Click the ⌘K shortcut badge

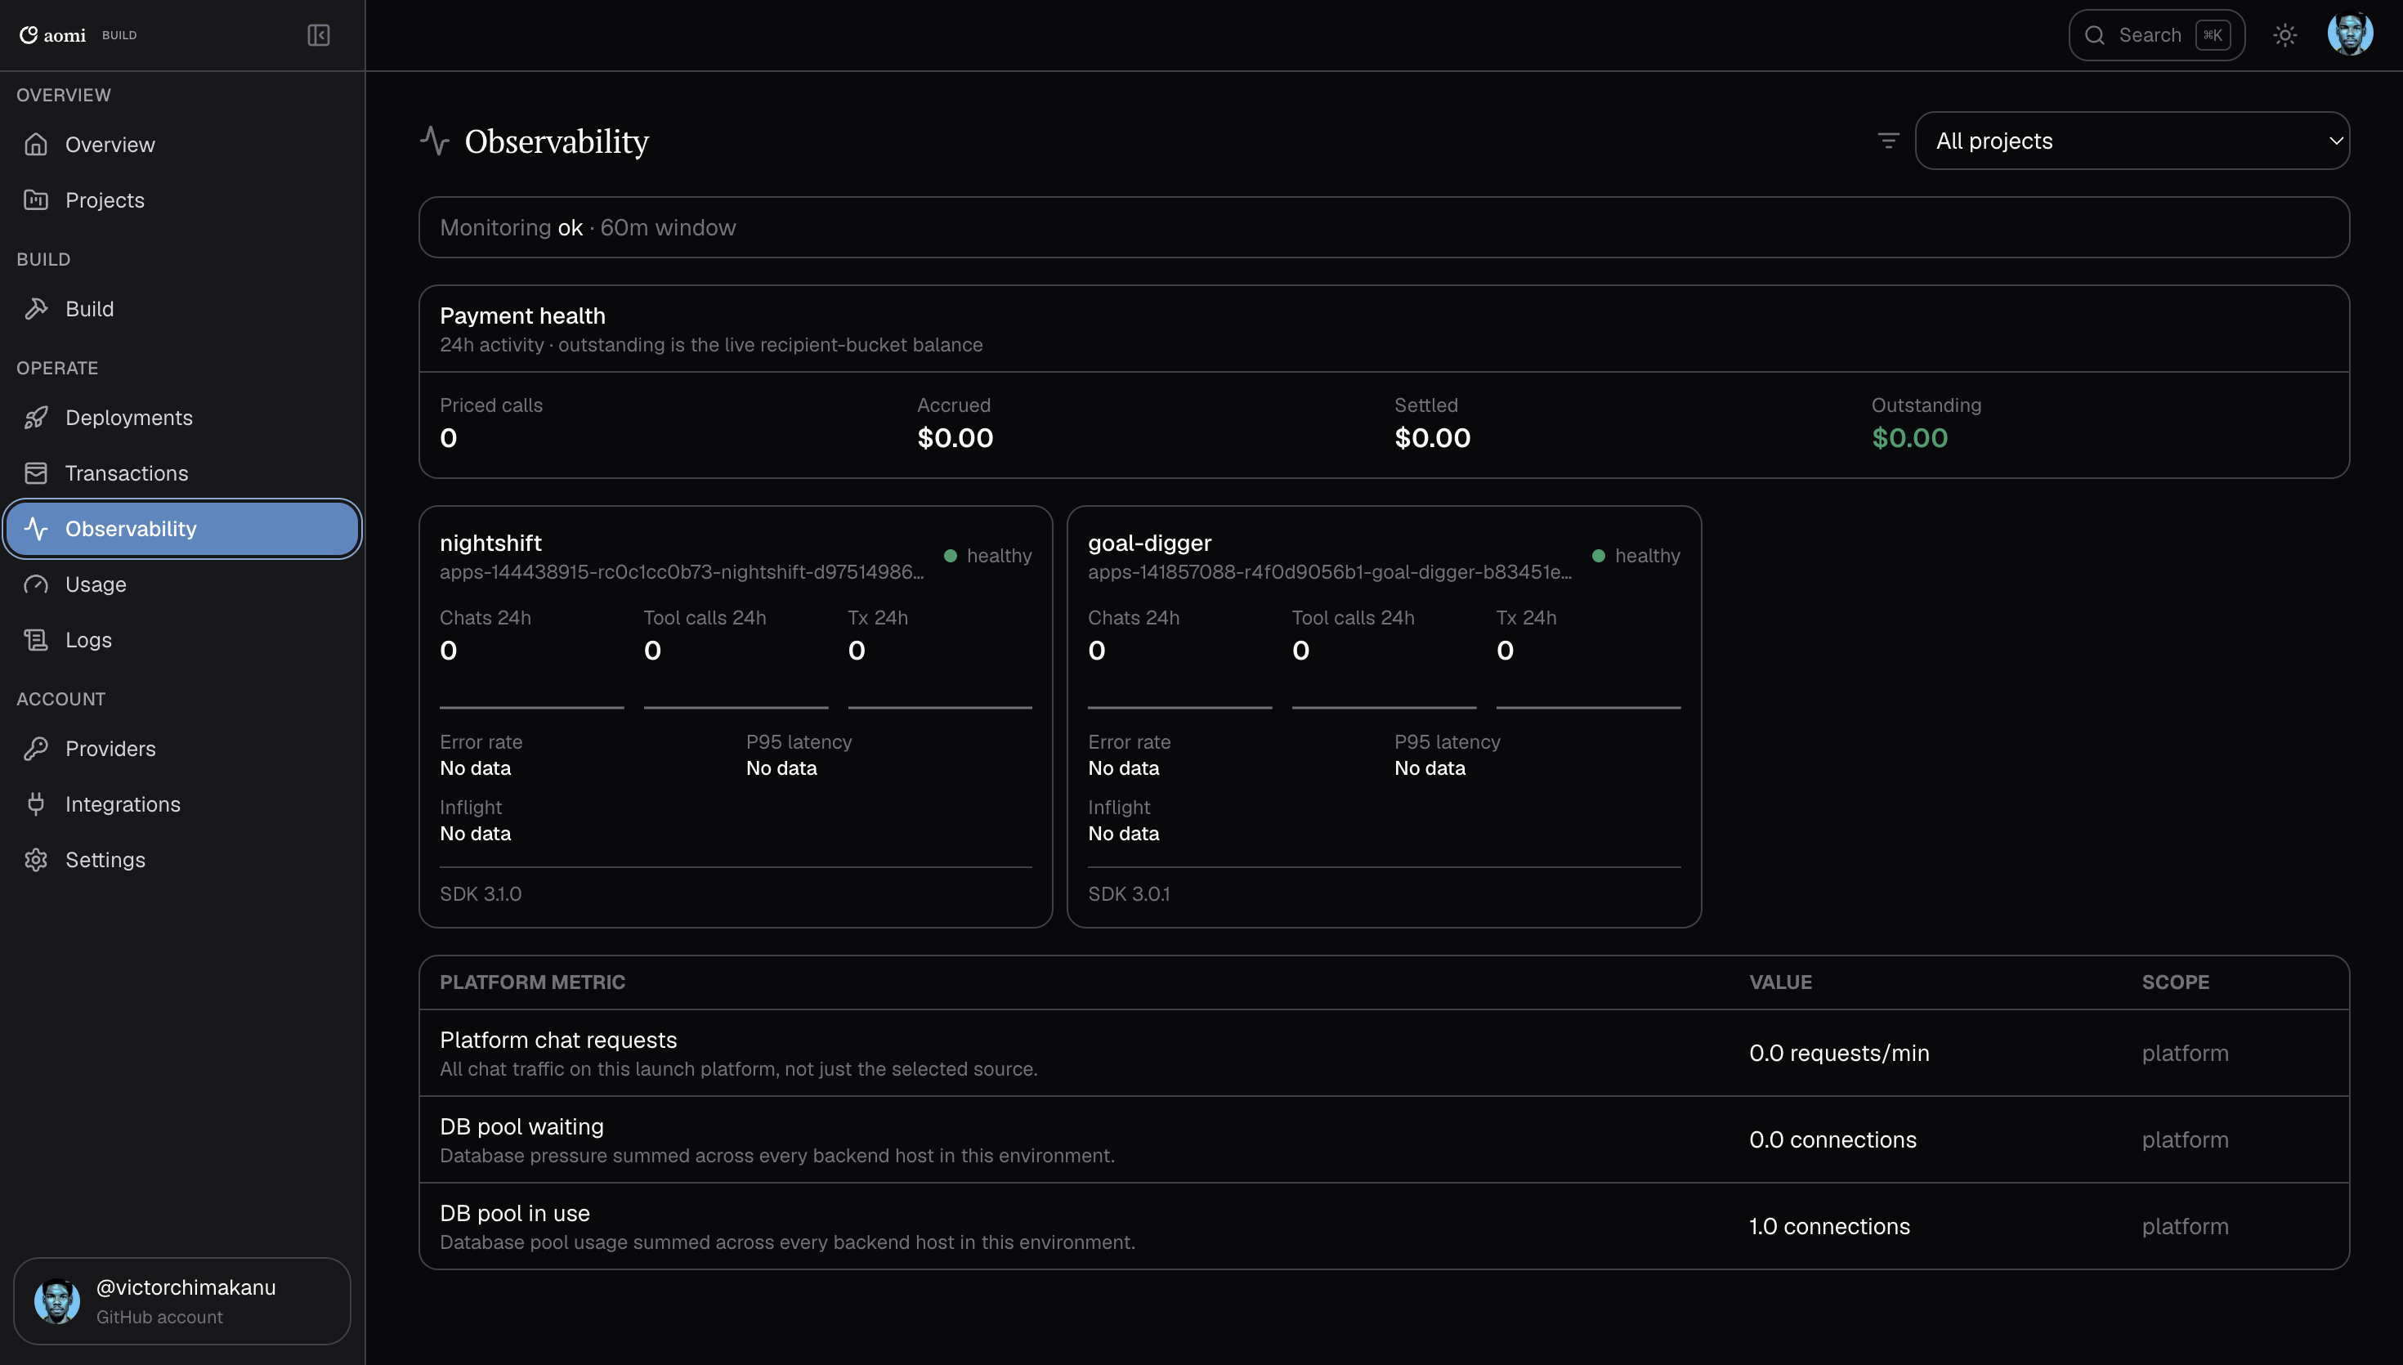coord(2213,34)
